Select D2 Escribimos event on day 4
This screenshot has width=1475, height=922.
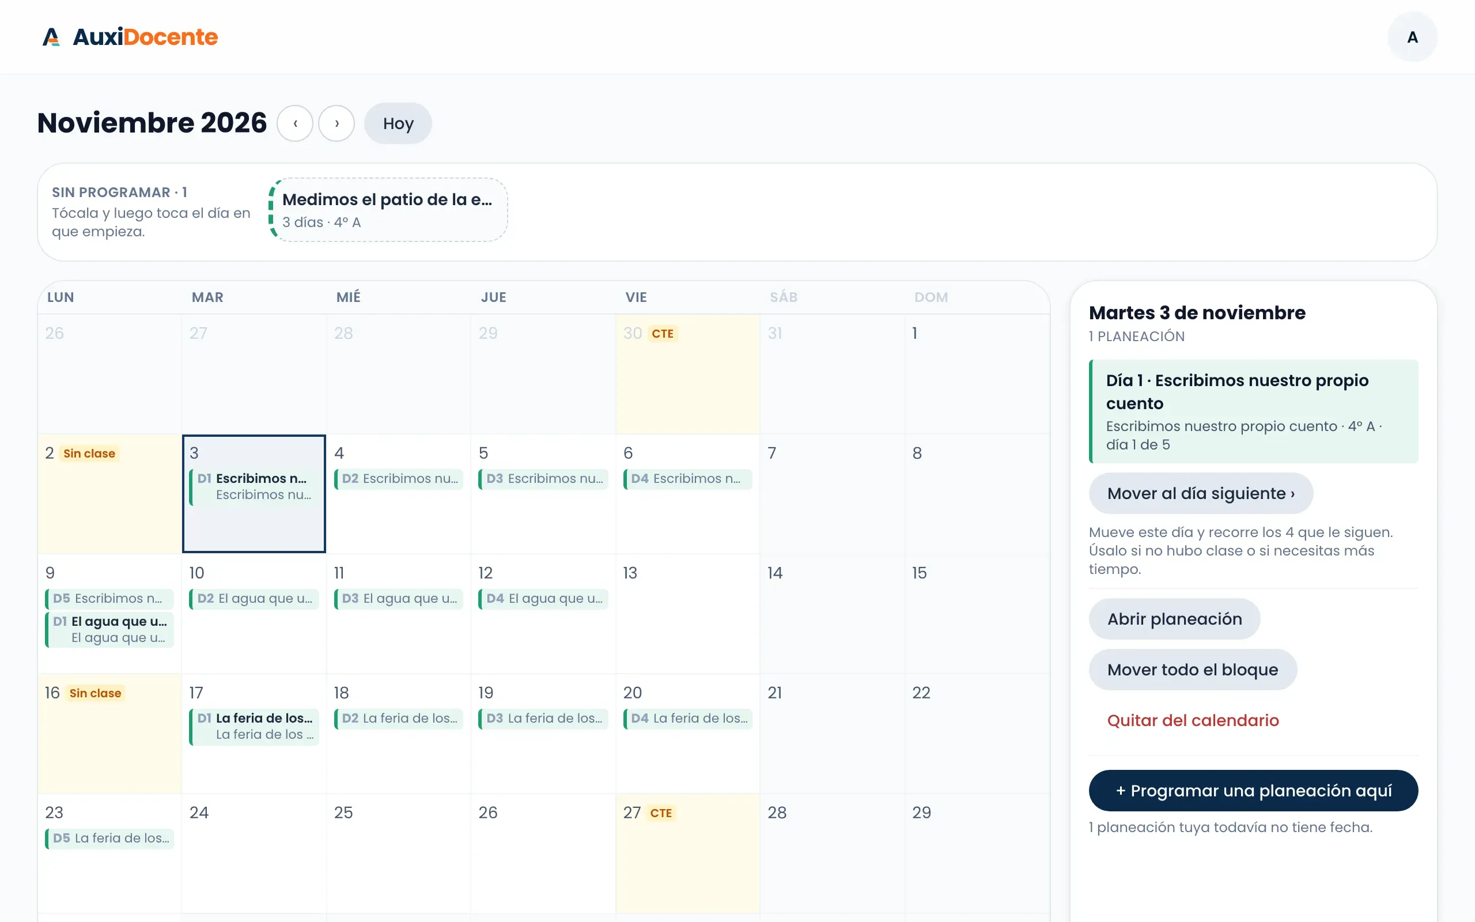coord(399,479)
